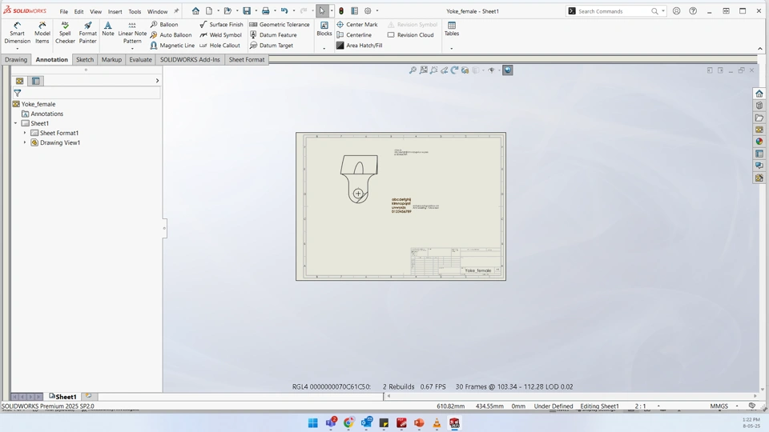The height and width of the screenshot is (432, 769).
Task: Open the Linear Note Pattern dropdown arrow
Action: 132,49
